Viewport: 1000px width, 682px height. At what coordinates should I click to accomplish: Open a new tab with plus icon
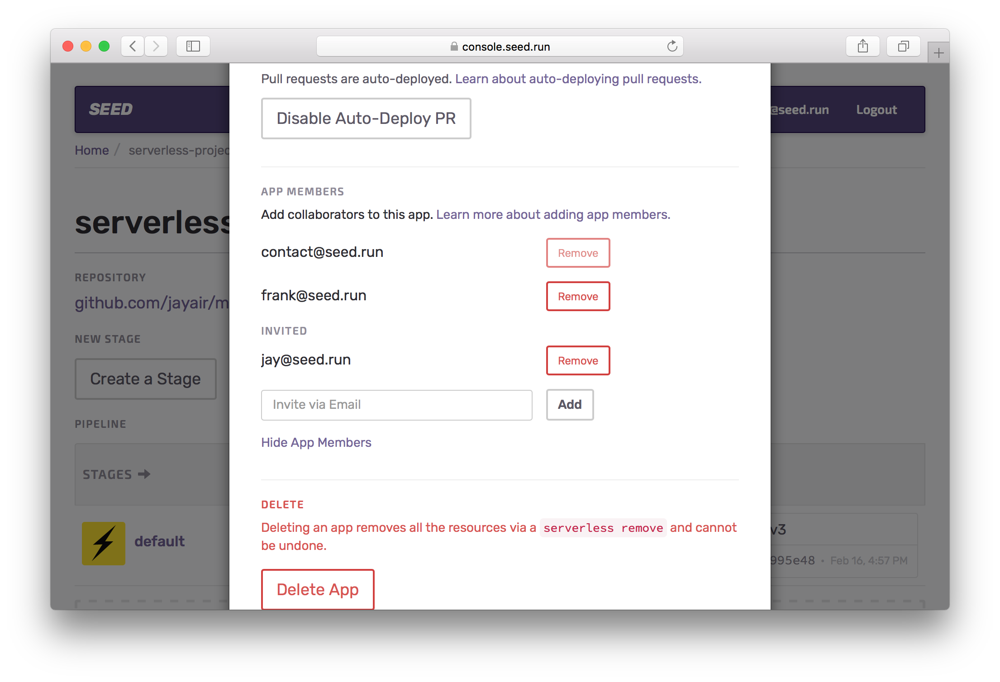click(938, 53)
